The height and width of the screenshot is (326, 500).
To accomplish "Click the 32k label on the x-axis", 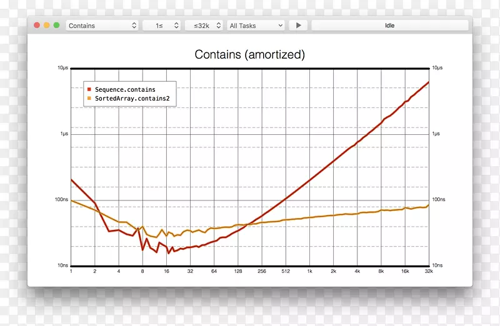I will [x=429, y=272].
